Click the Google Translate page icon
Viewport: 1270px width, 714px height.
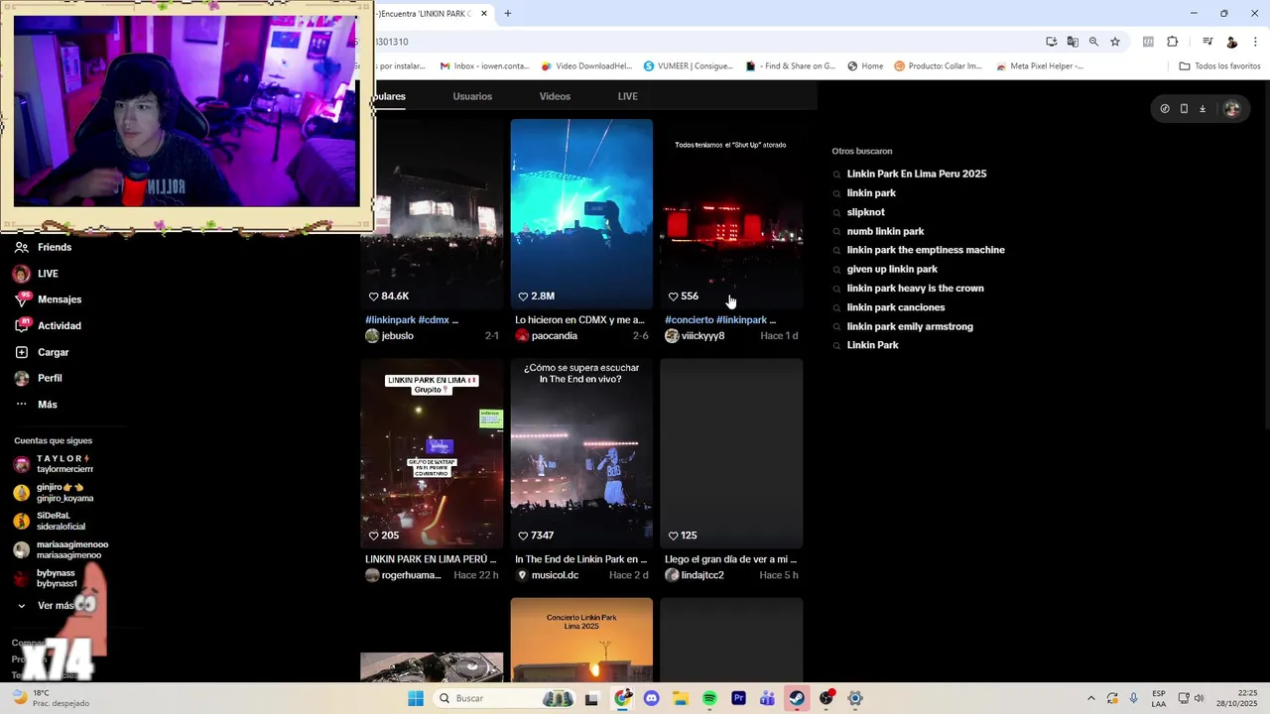1073,42
